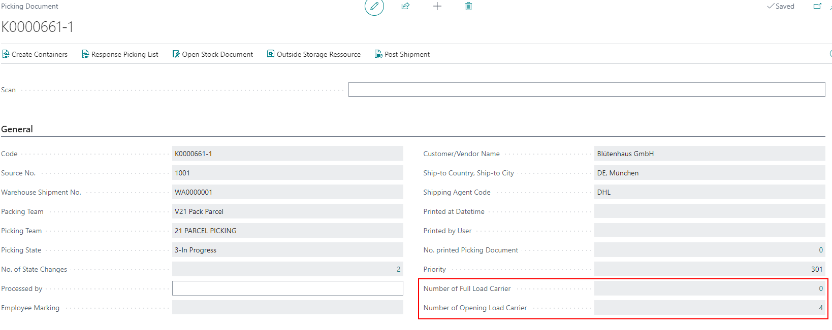Click the plus icon to add new
This screenshot has width=832, height=330.
click(x=437, y=7)
